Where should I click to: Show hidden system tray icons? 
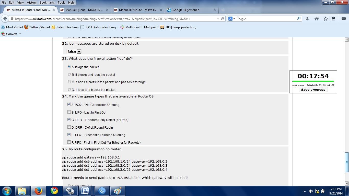tap(305, 191)
